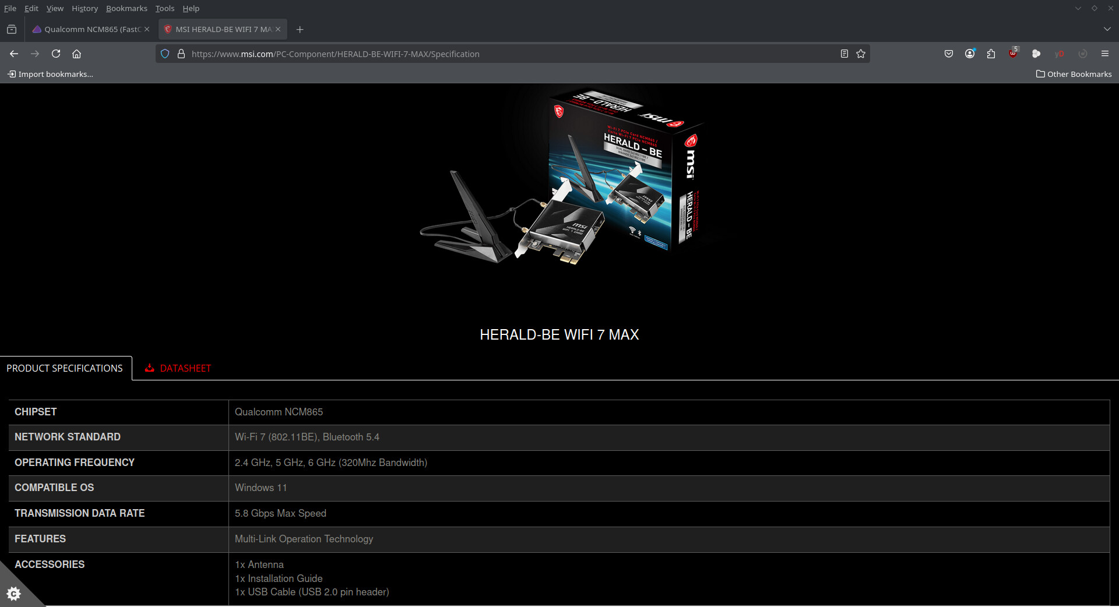Click the OPERATING FREQUENCY label

75,463
